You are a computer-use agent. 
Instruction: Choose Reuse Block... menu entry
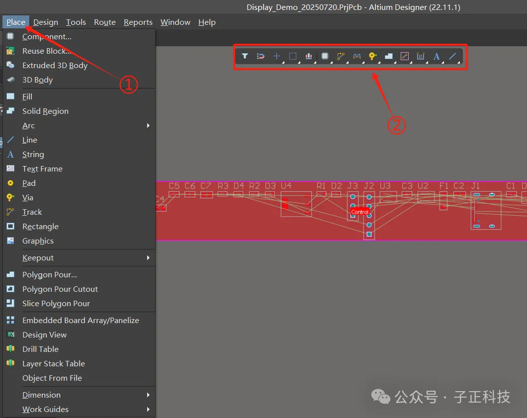79,51
